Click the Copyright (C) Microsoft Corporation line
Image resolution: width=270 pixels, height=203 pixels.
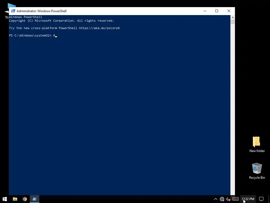tap(61, 21)
